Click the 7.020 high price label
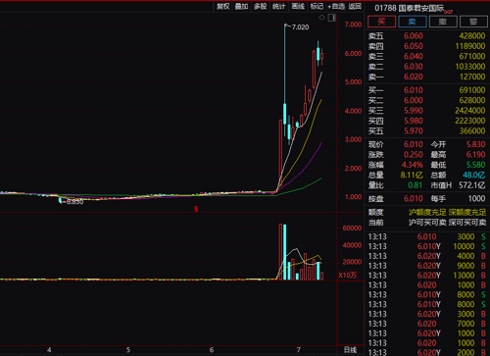 (300, 27)
